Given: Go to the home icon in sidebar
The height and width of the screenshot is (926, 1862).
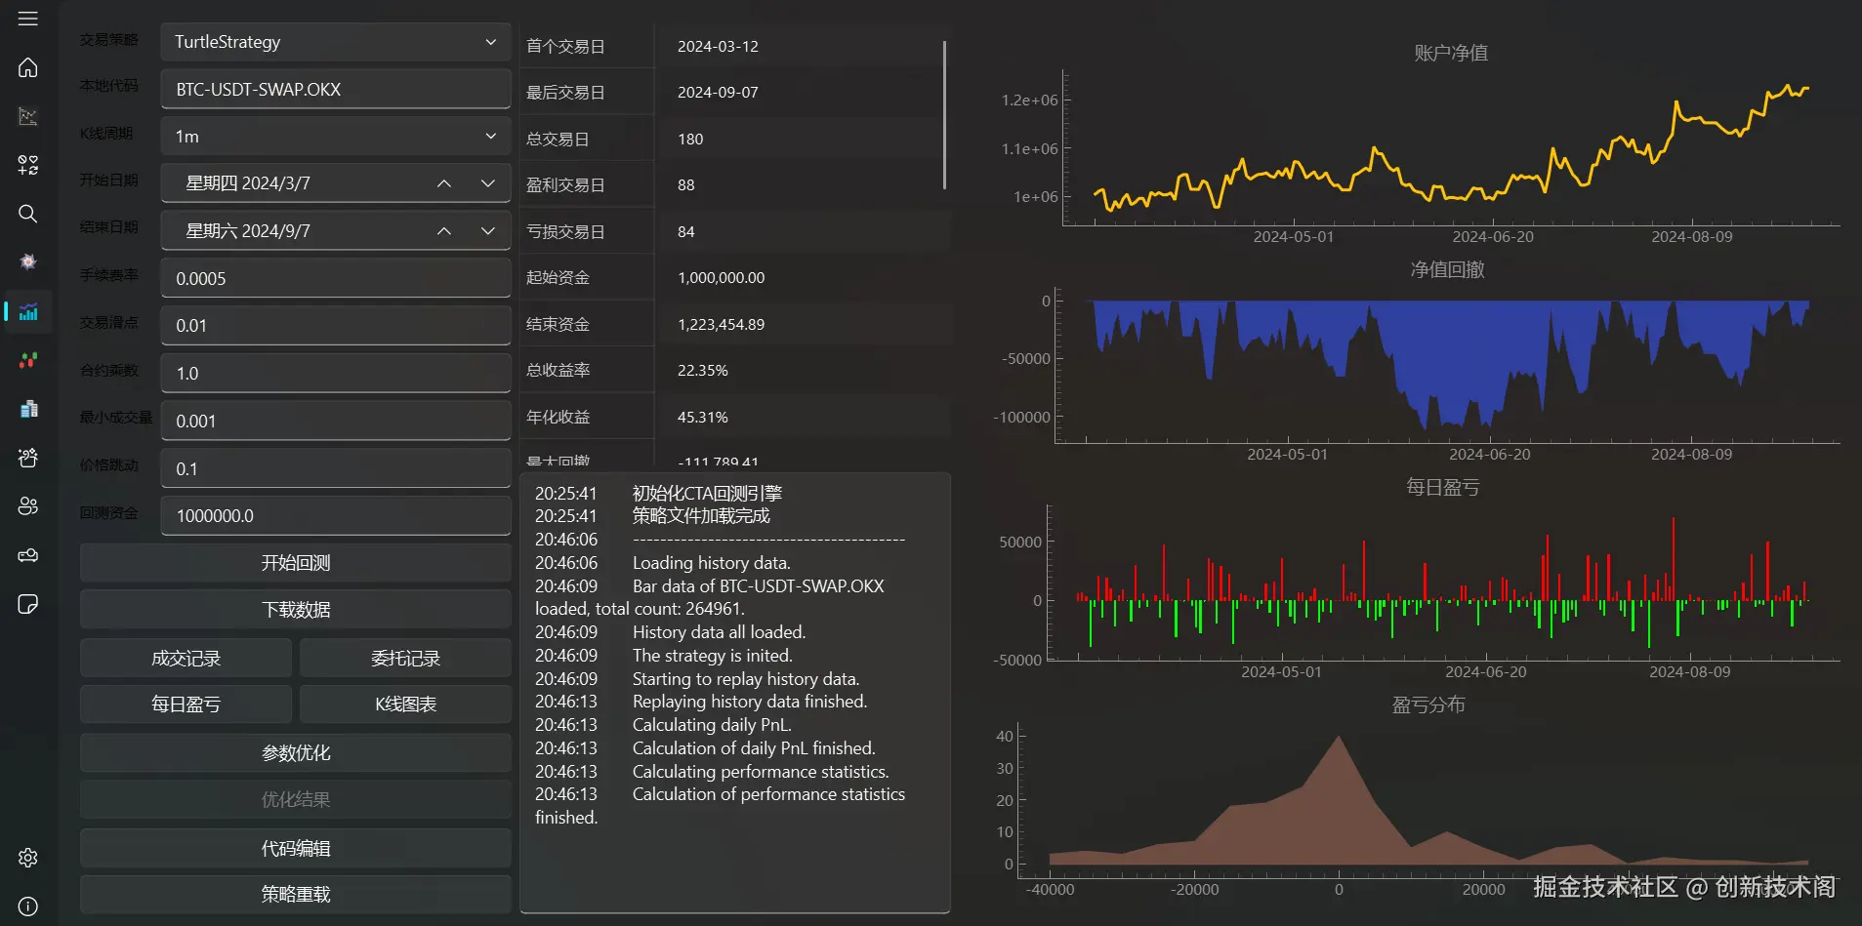Looking at the screenshot, I should coord(28,67).
